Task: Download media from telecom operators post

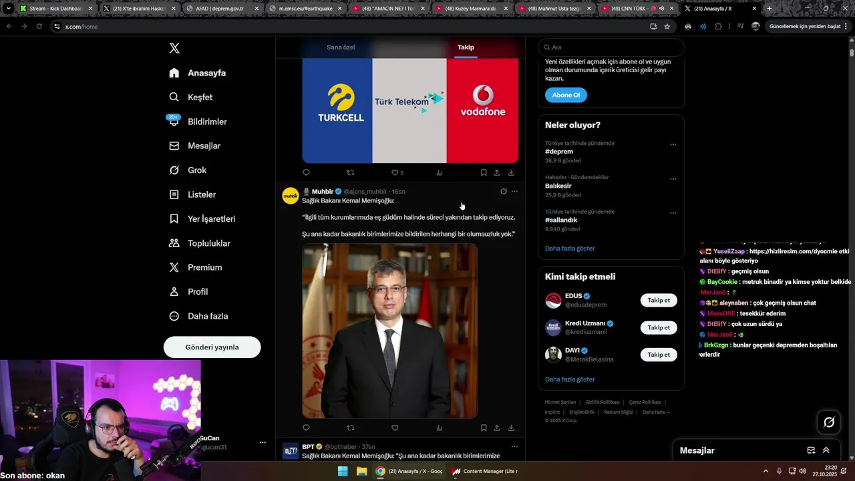Action: tap(511, 172)
